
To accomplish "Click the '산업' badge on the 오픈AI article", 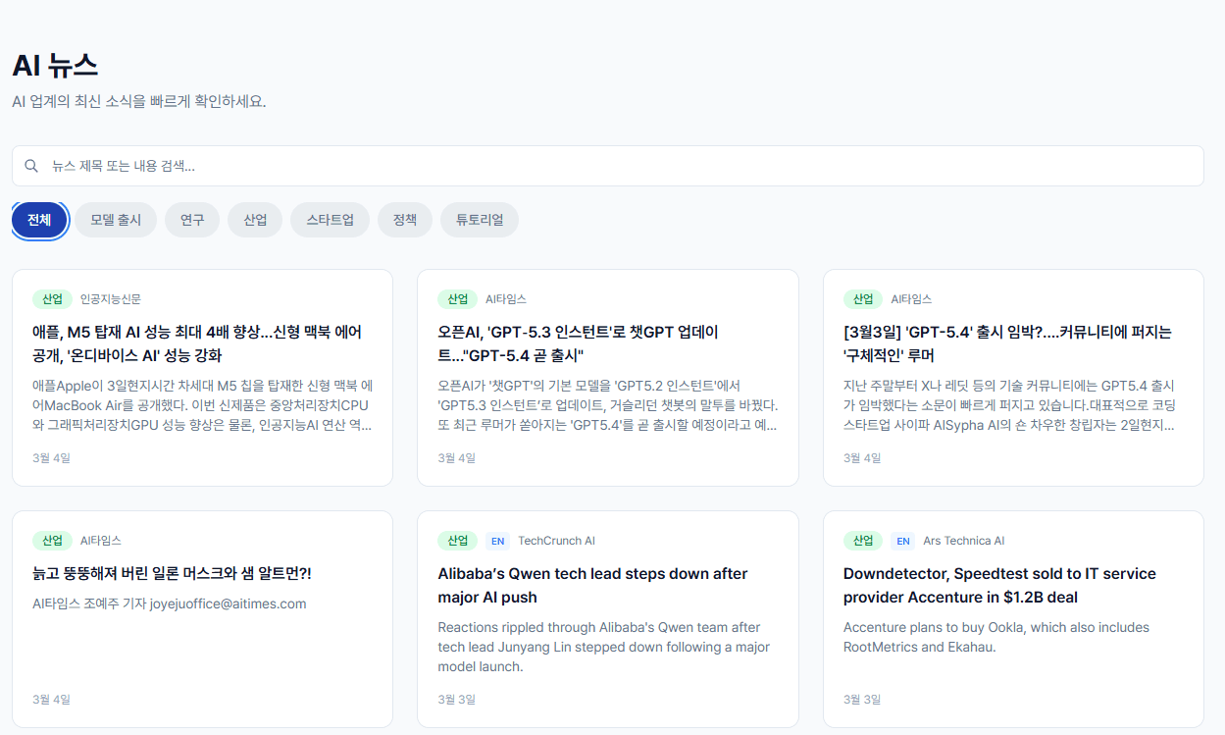I will pyautogui.click(x=457, y=299).
